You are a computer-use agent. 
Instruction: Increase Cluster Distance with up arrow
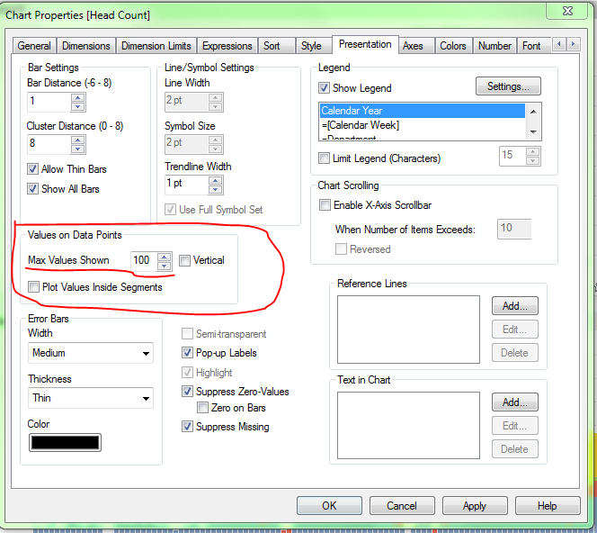[78, 140]
